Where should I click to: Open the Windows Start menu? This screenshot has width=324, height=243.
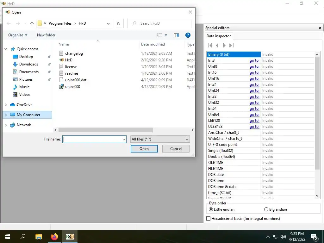(8, 237)
